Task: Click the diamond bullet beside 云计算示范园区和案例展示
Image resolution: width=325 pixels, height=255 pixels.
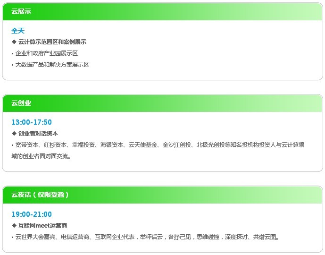Action: [14, 42]
